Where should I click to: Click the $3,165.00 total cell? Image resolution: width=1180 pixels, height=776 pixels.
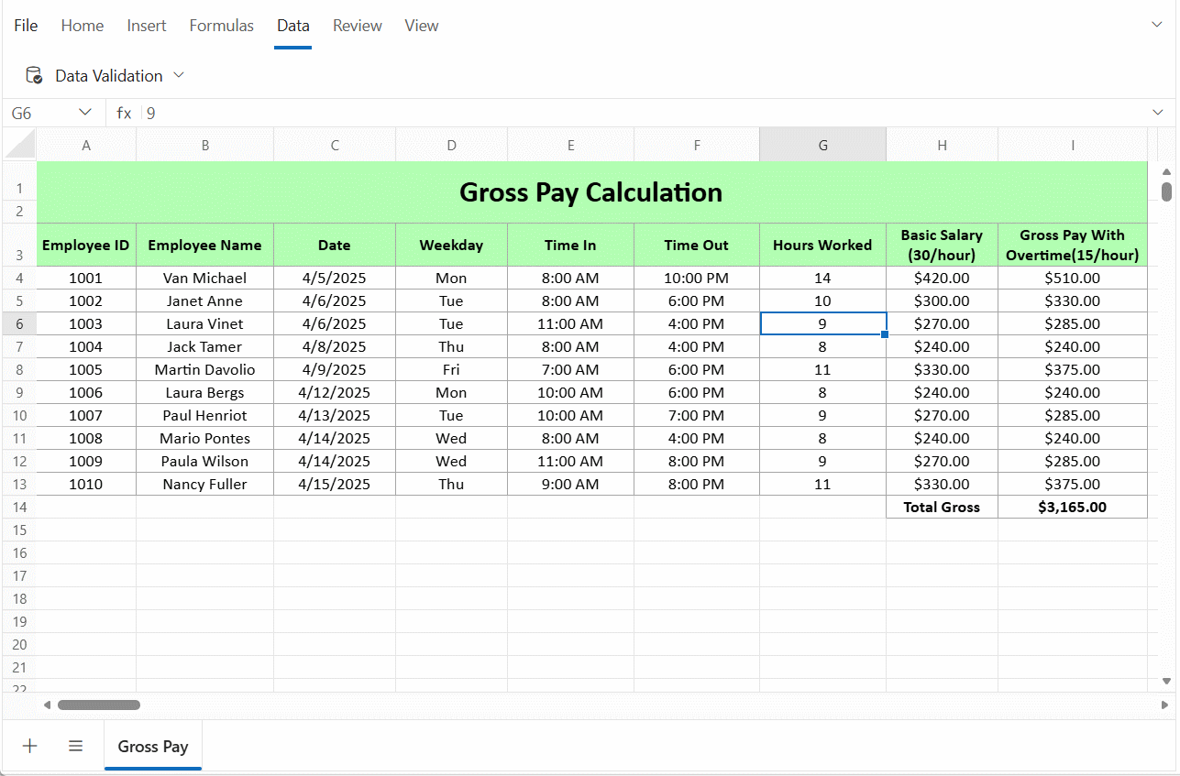pos(1073,507)
